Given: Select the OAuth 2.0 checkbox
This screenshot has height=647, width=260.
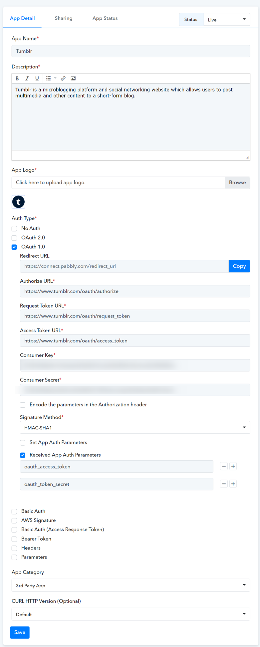Looking at the screenshot, I should (x=14, y=238).
